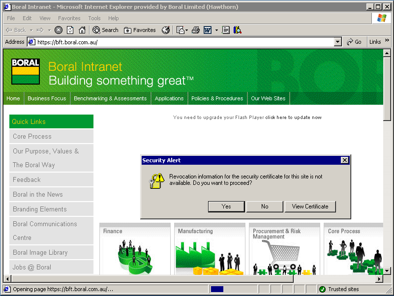Click the warning lock icon in Security Alert
This screenshot has height=296, width=394.
pos(155,181)
